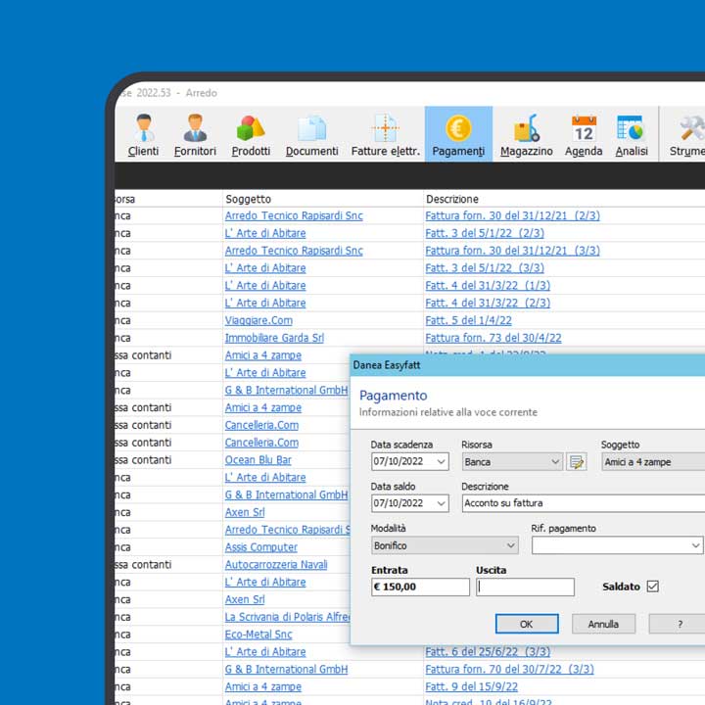Toggle the Saldato checkbox
Viewport: 705px width, 705px height.
[x=652, y=587]
